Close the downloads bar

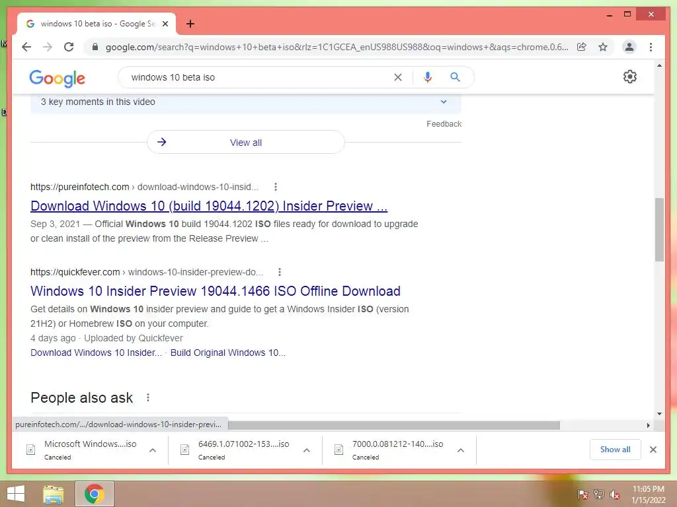click(653, 450)
